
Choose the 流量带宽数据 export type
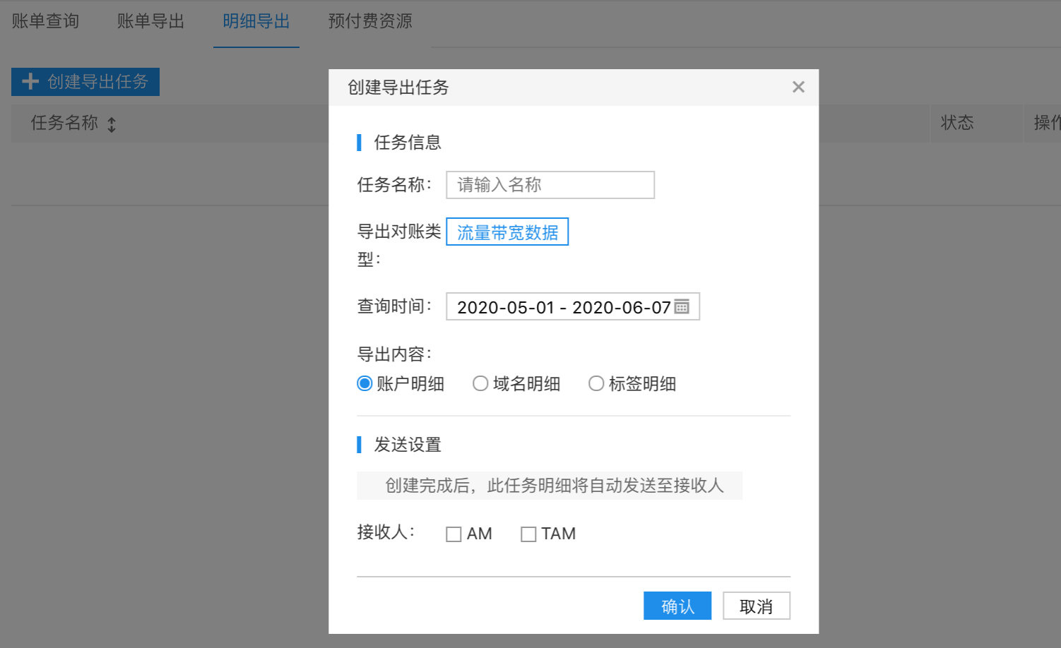point(507,232)
